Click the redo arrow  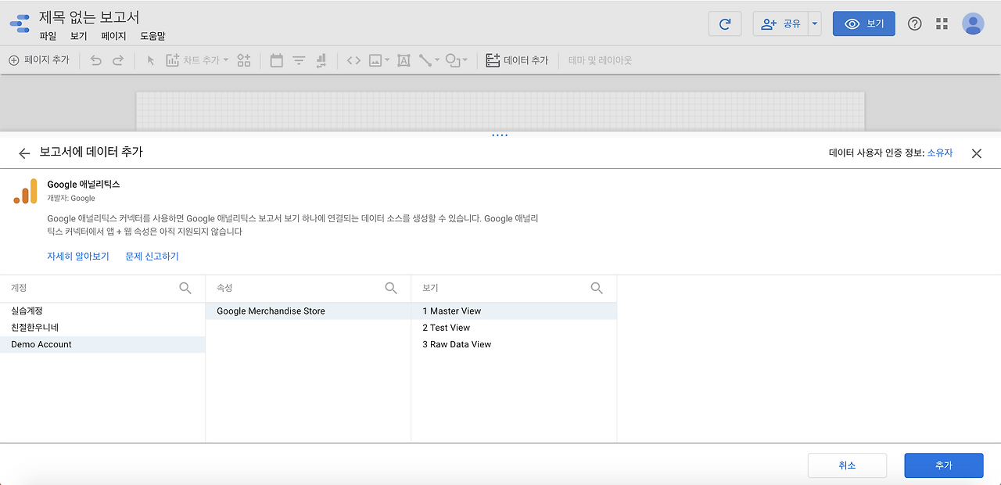118,60
